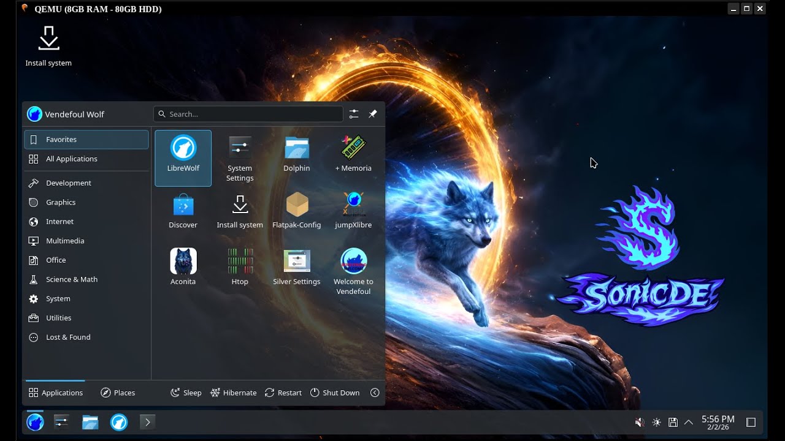Pin the launcher menu open
The width and height of the screenshot is (785, 441).
point(372,114)
